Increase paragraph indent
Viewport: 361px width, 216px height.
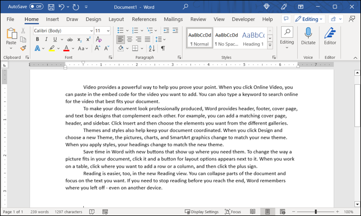175,30
